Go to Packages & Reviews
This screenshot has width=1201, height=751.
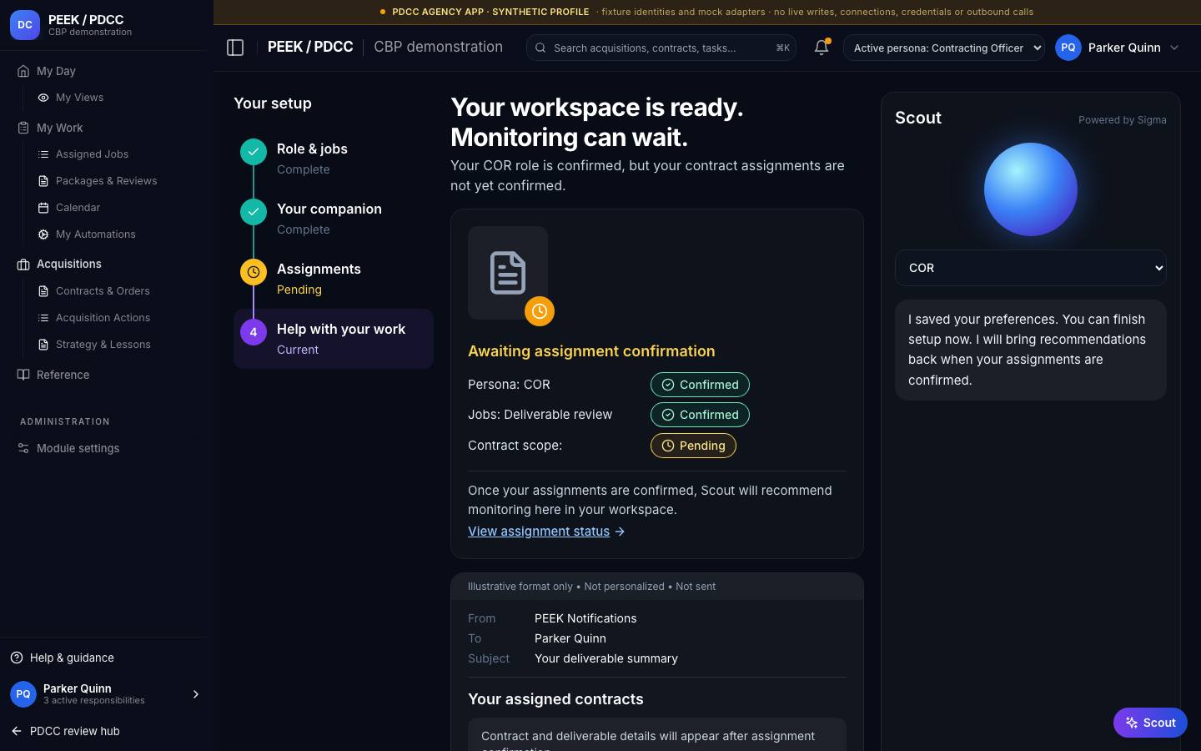coord(106,181)
